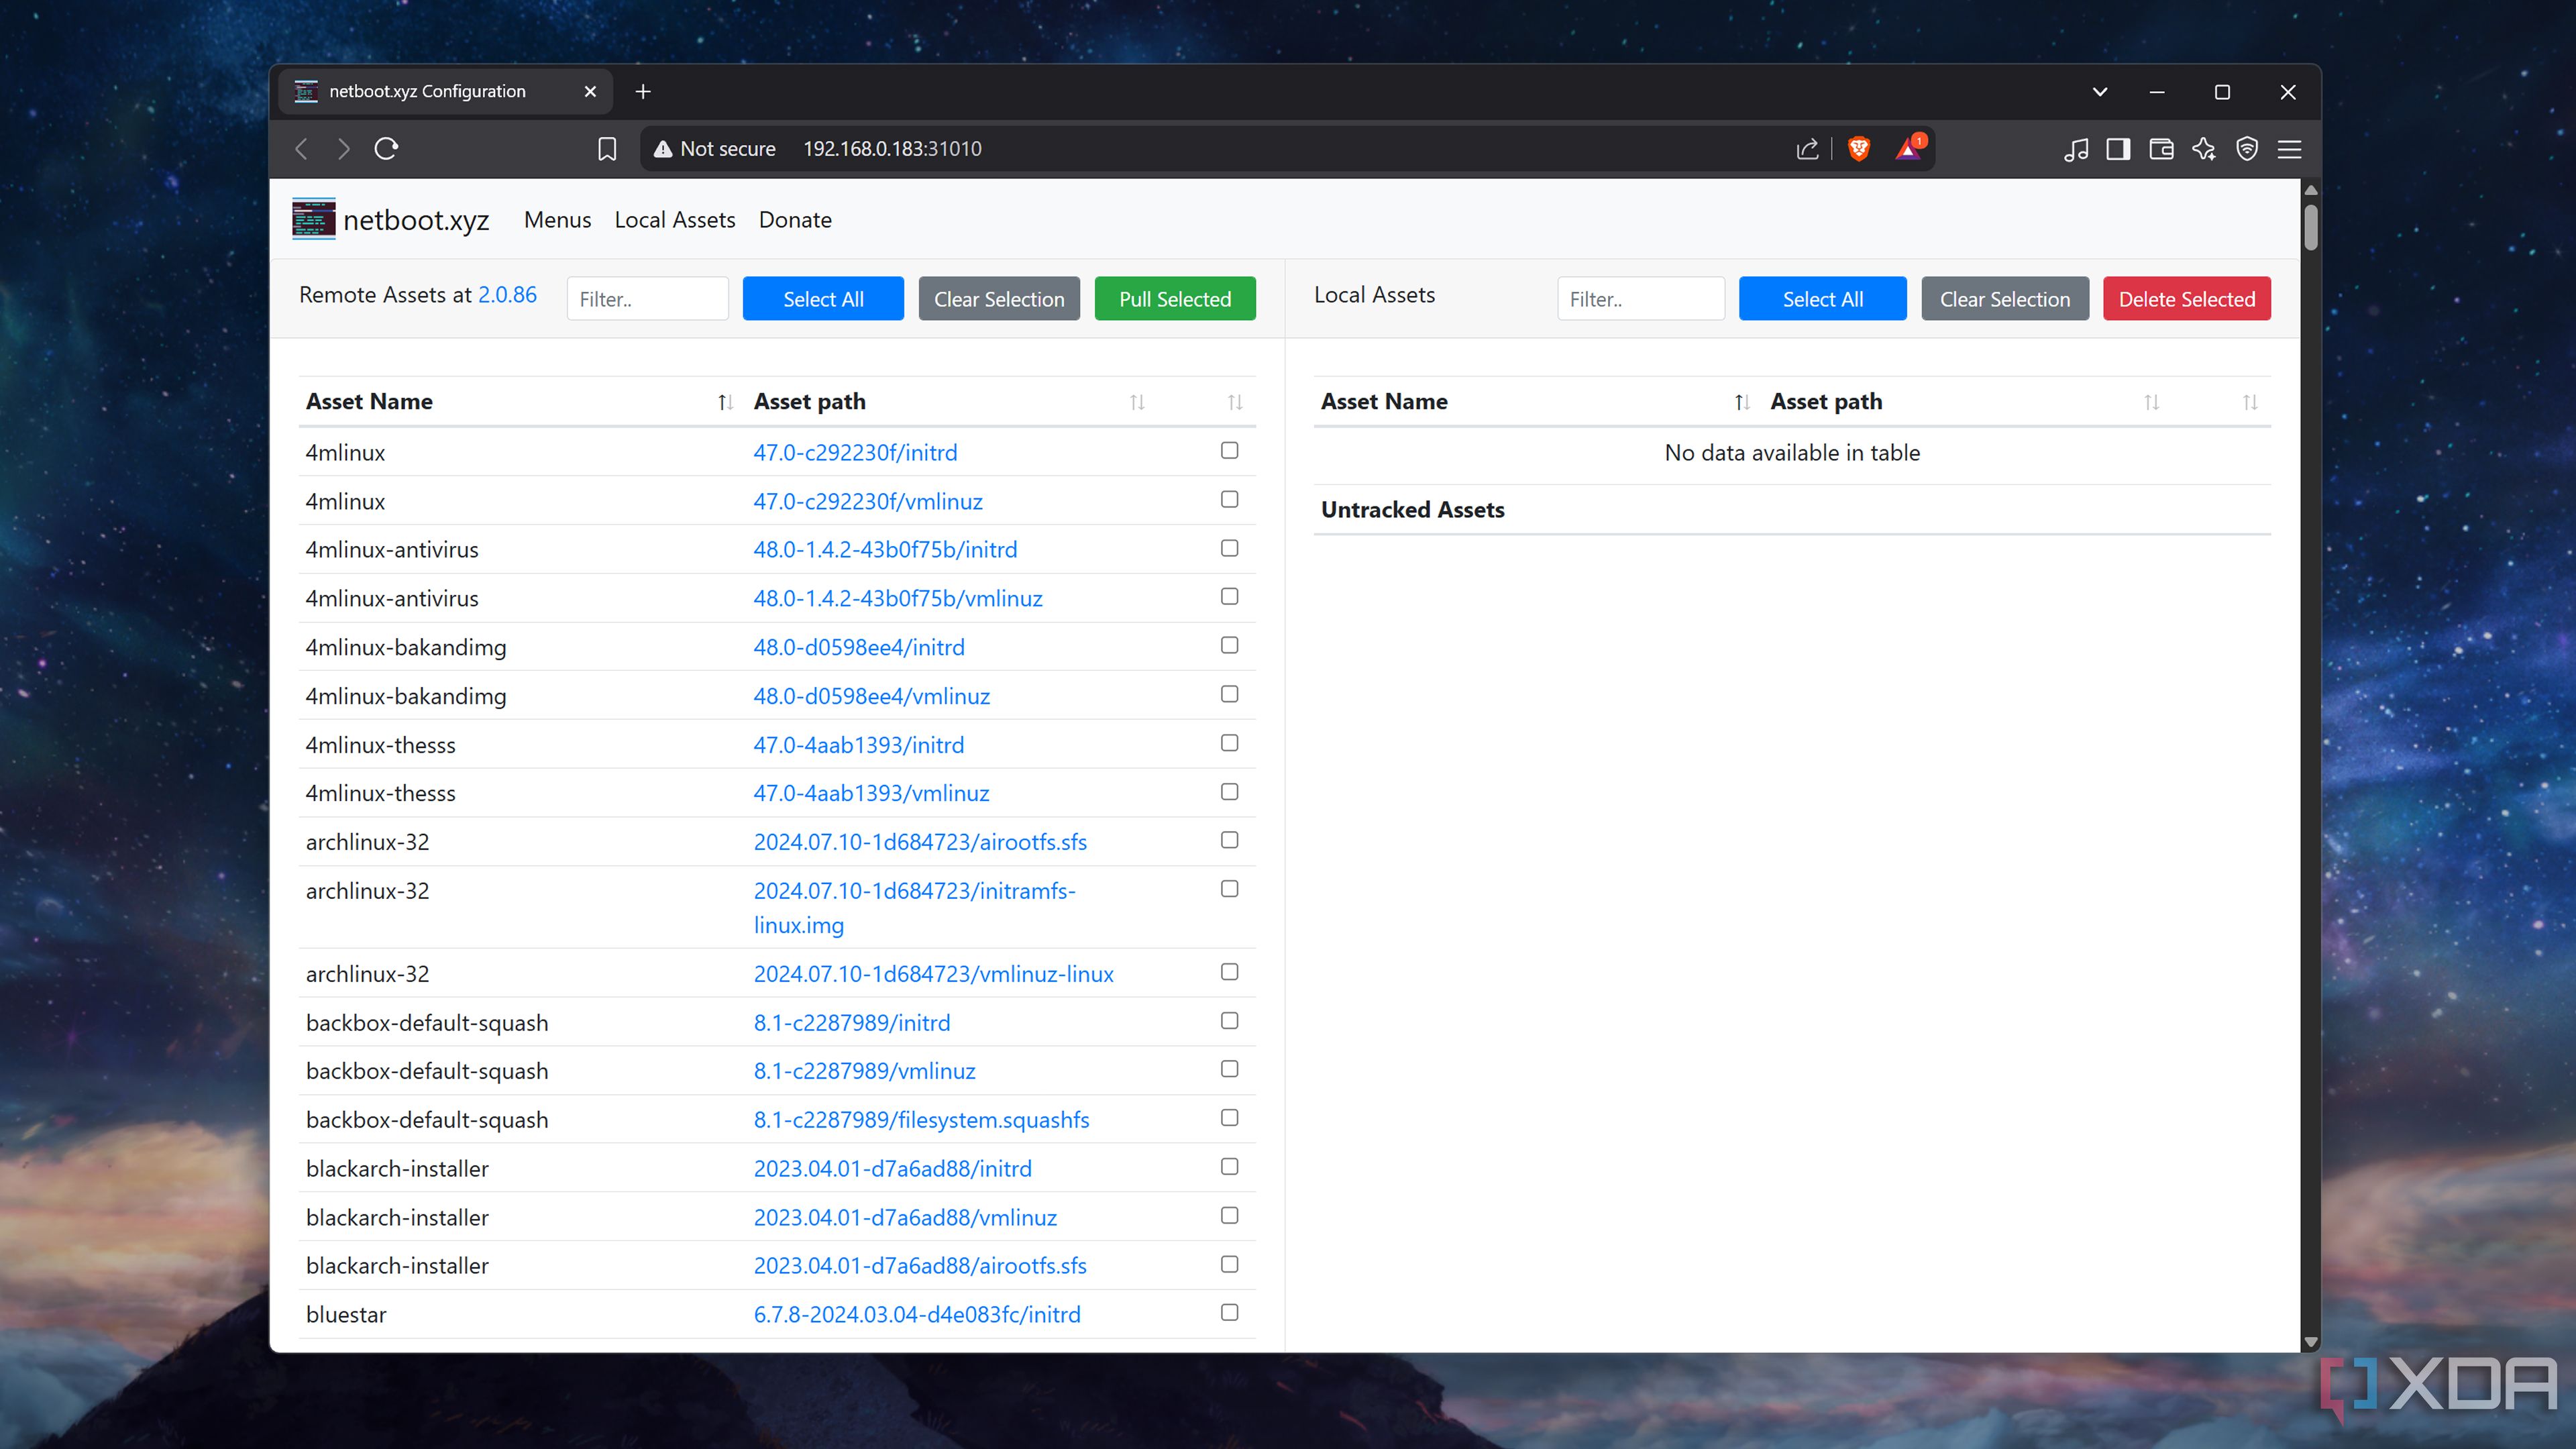Click Clear Selection for local assets
The height and width of the screenshot is (1449, 2576).
(x=2005, y=299)
